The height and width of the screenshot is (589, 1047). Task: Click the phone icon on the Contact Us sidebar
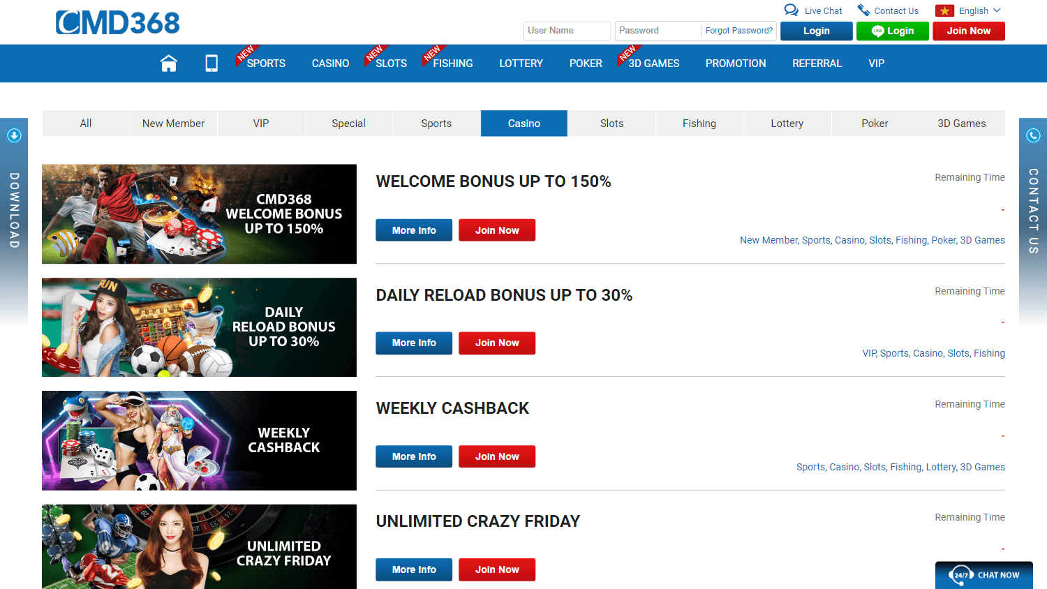click(x=1033, y=135)
